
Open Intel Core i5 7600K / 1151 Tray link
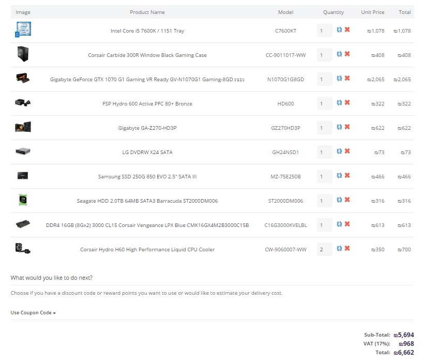[147, 31]
